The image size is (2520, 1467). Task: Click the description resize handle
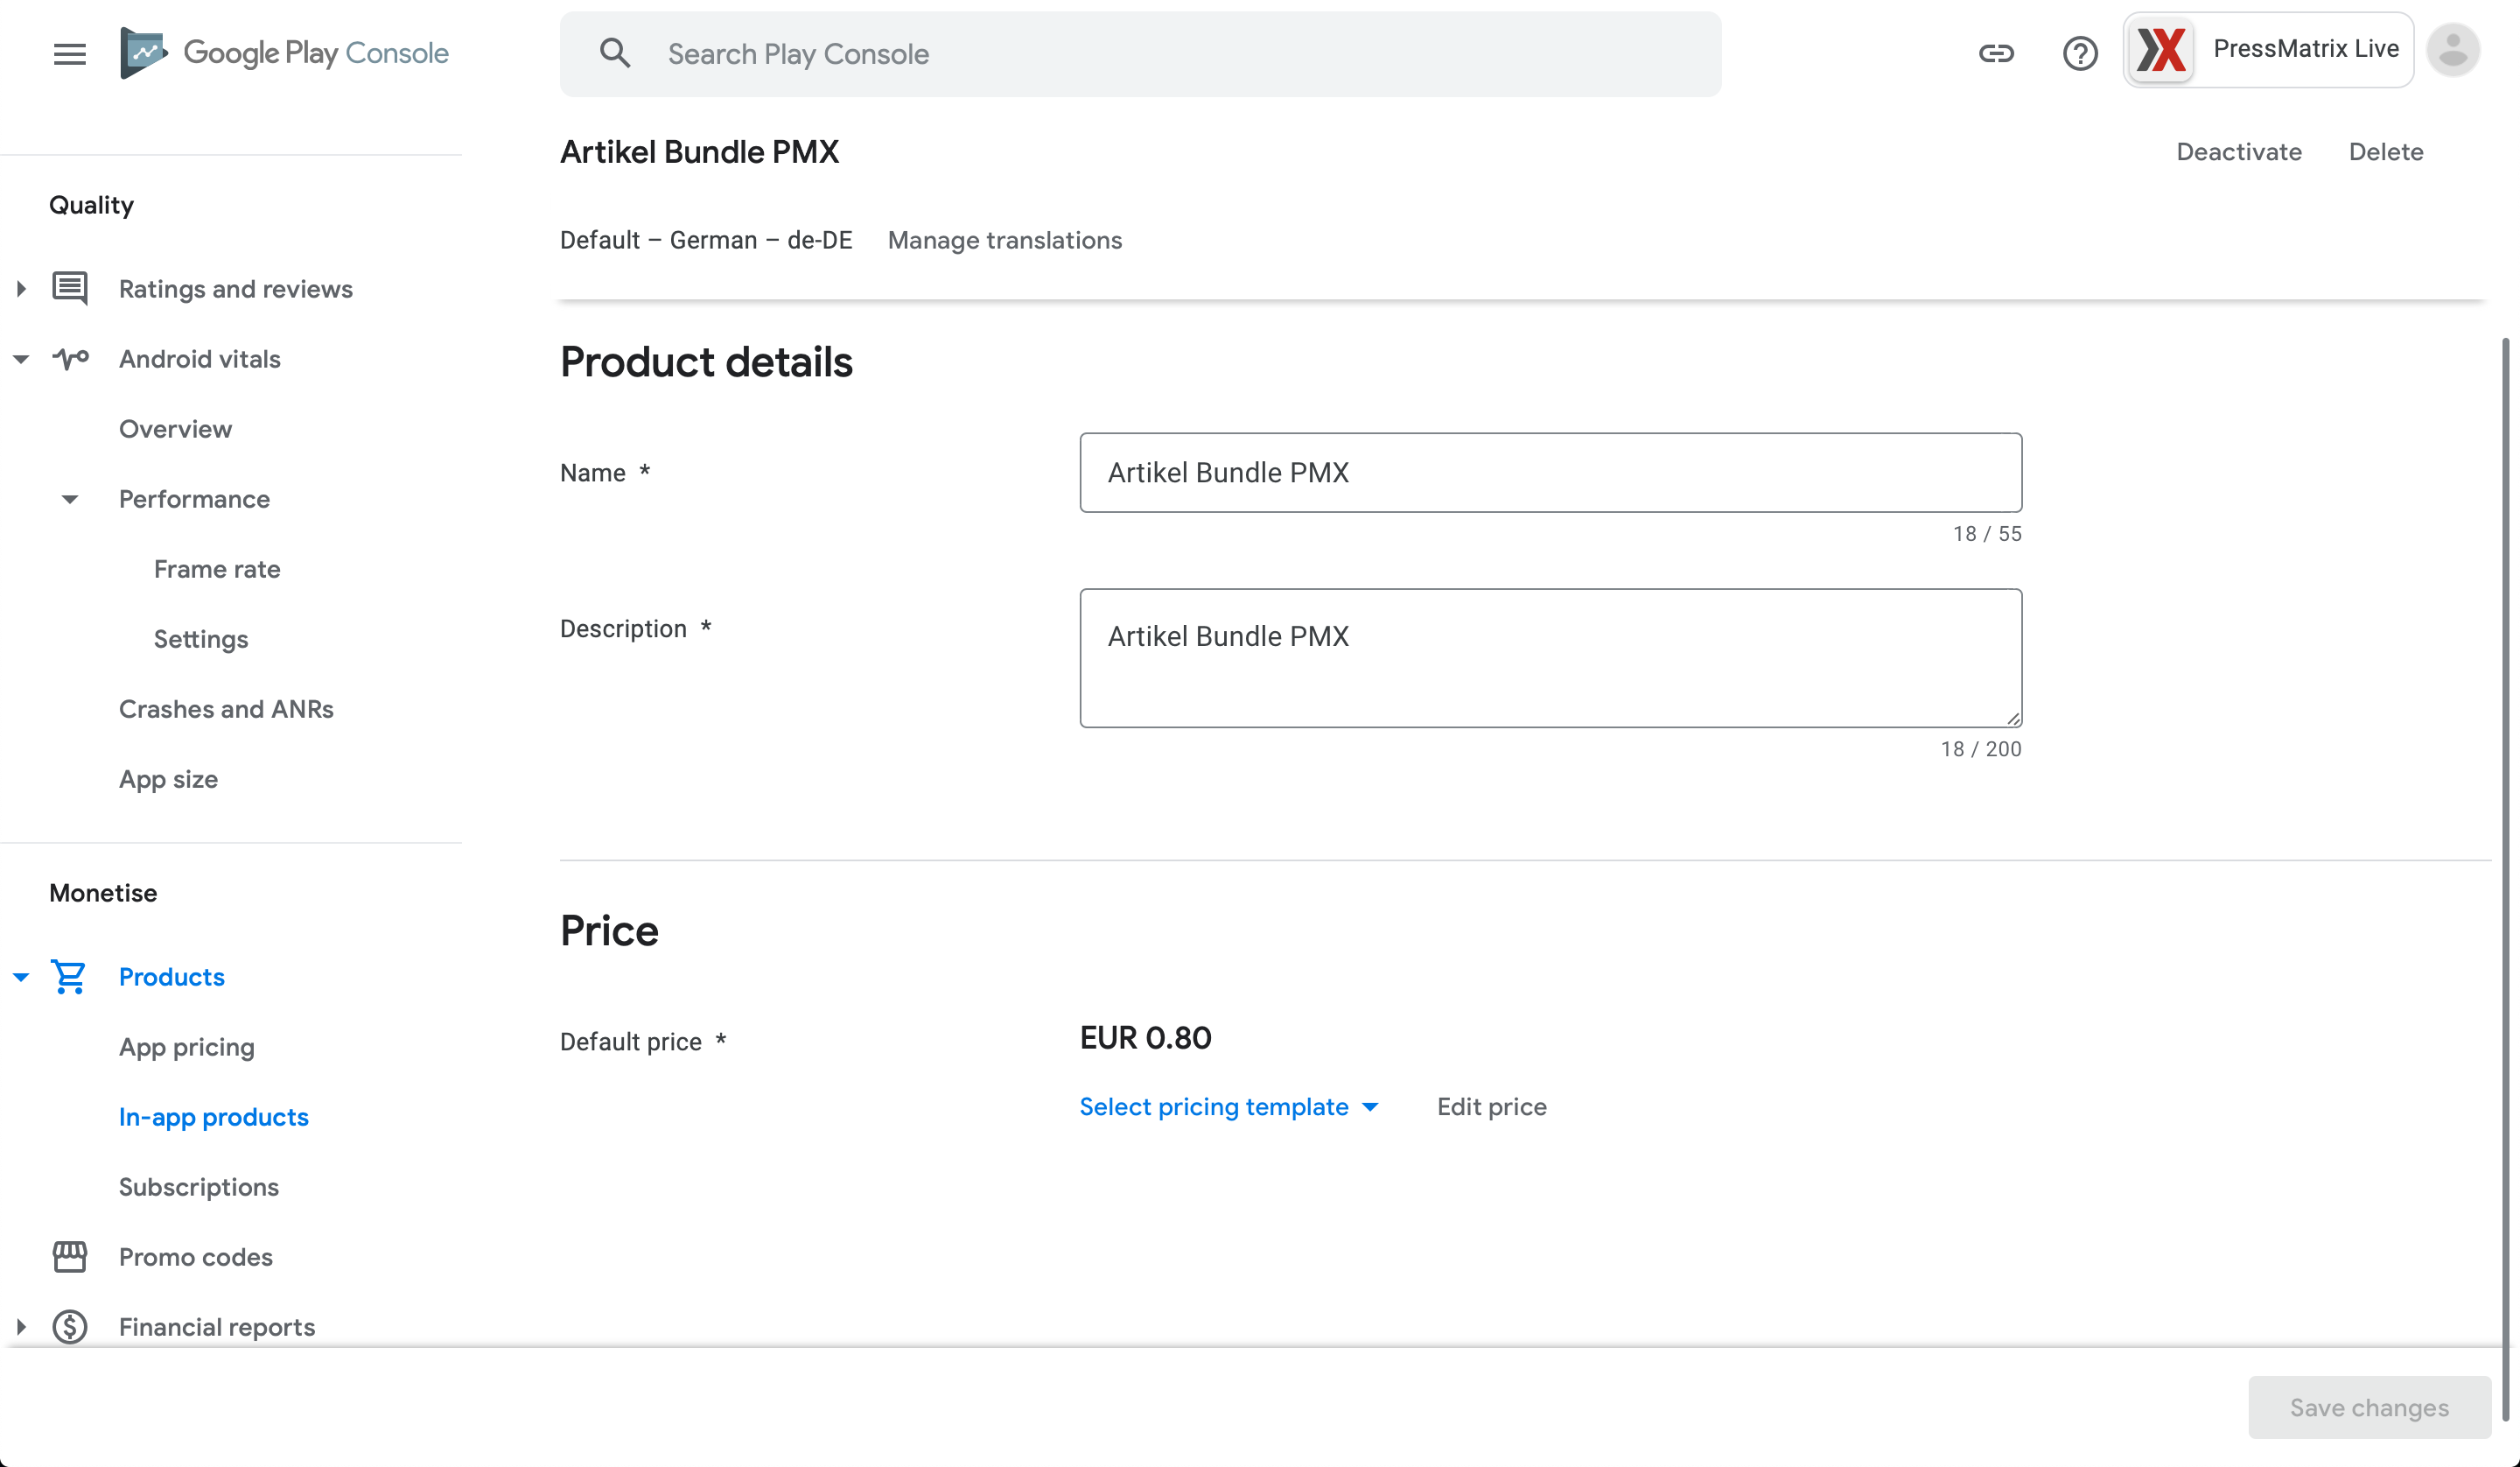pos(2013,719)
